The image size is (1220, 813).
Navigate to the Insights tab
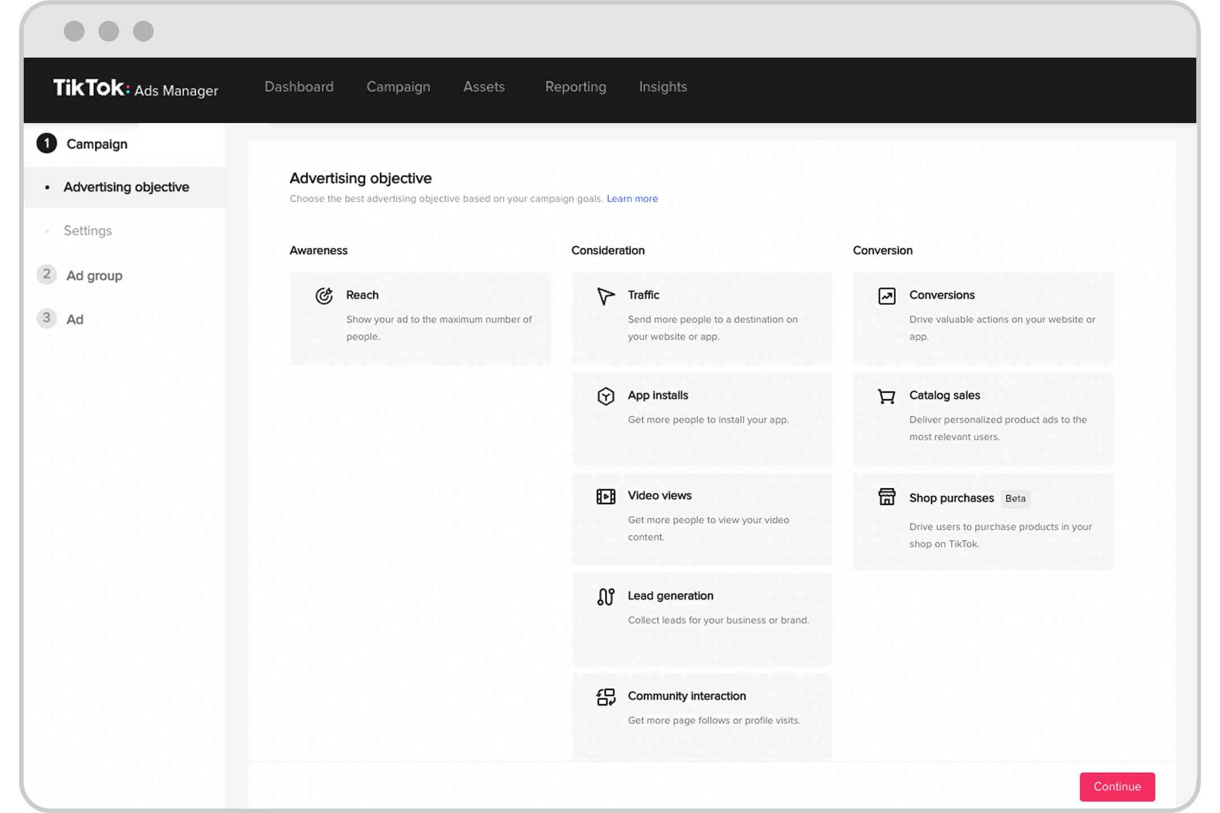point(663,87)
